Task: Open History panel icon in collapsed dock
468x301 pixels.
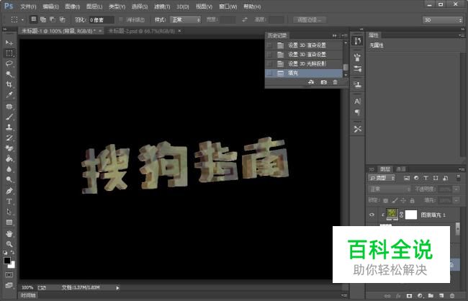Action: 357,40
